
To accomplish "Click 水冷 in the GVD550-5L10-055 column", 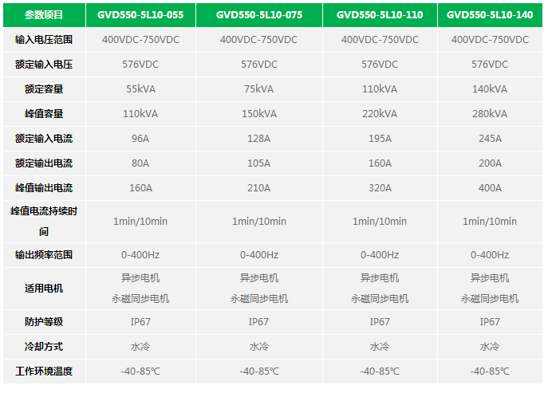I will pyautogui.click(x=140, y=347).
